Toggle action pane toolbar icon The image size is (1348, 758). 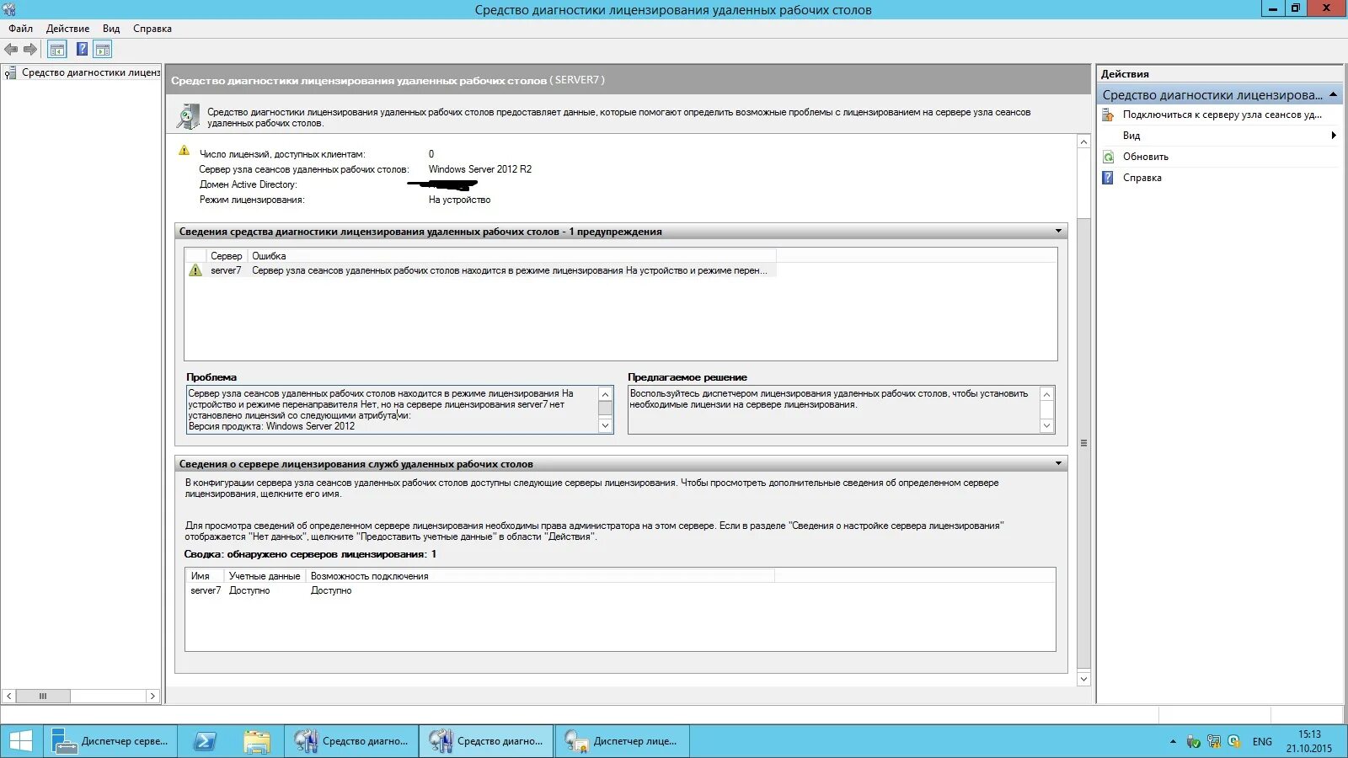(x=103, y=50)
